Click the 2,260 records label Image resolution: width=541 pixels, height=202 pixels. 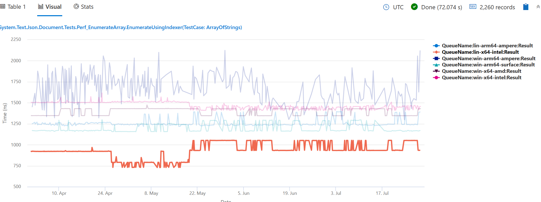[x=497, y=7]
